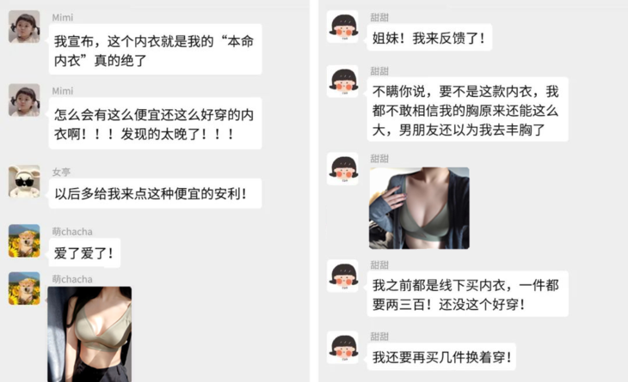628x382 pixels.
Task: Click the "男朋友还以为我去丰胸了" message bubble
Action: click(x=467, y=110)
